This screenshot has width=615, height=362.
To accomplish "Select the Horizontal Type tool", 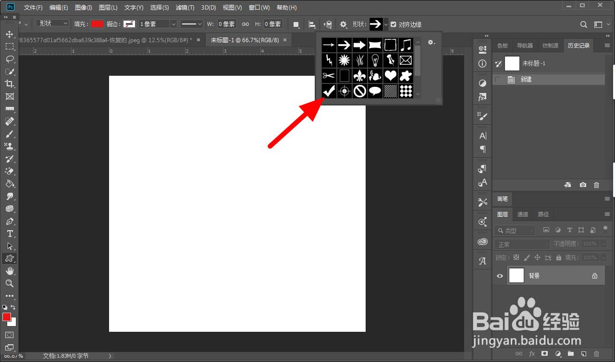I will pos(10,234).
